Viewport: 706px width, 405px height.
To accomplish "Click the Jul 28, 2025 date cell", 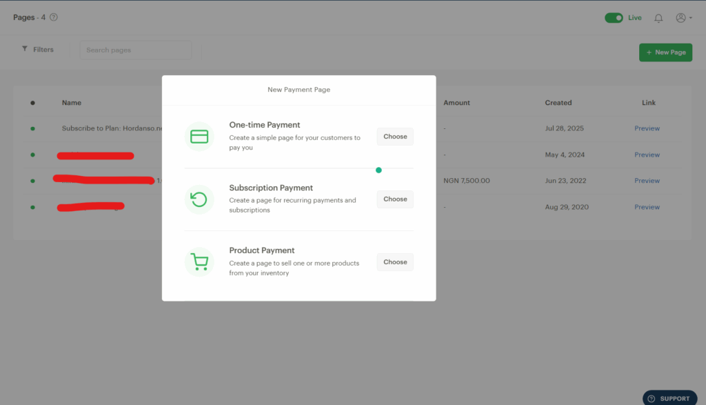I will [564, 128].
